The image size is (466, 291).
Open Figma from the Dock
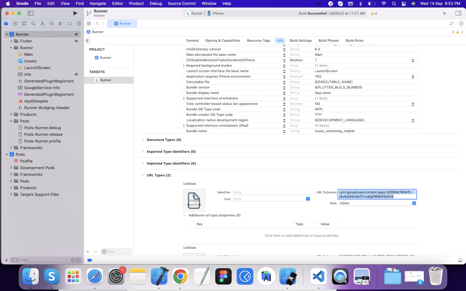point(223,276)
